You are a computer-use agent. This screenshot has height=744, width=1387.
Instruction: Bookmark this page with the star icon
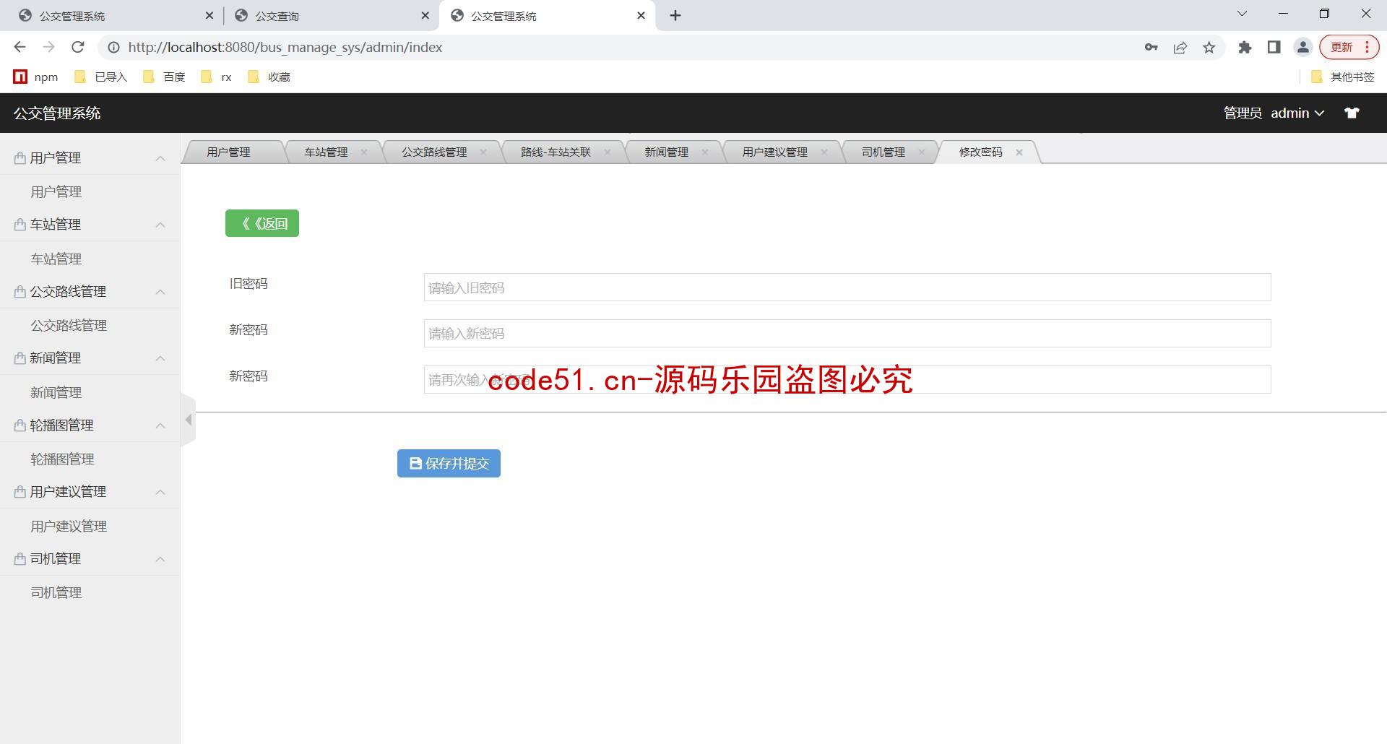pyautogui.click(x=1209, y=48)
